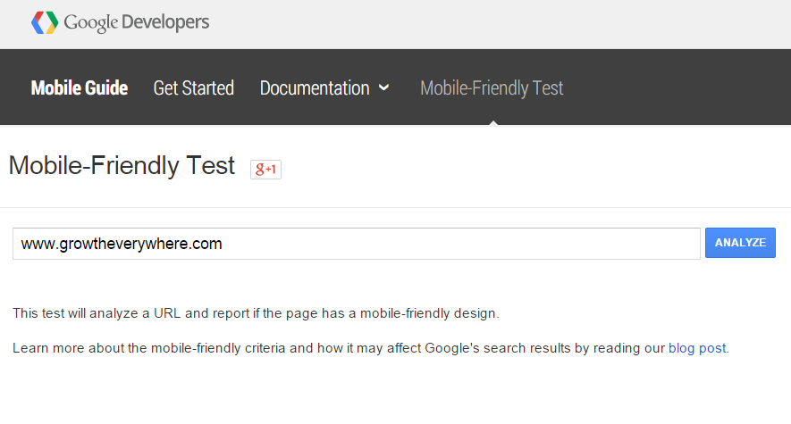Focus the URL input field
Image resolution: width=791 pixels, height=424 pixels.
point(356,244)
